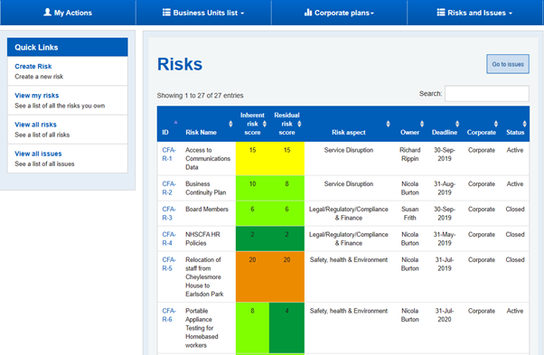544x355 pixels.
Task: Open the View all issues link
Action: (x=38, y=154)
